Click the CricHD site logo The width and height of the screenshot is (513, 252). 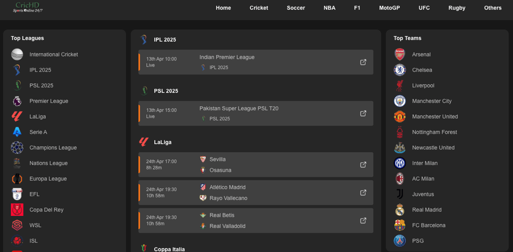click(x=28, y=7)
